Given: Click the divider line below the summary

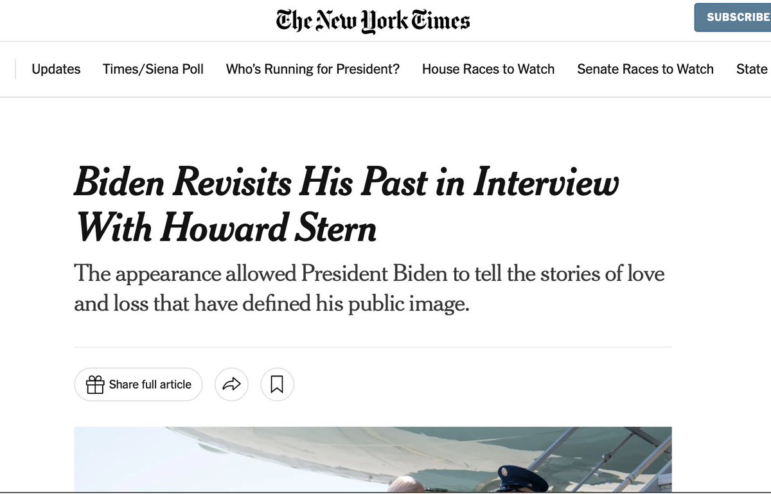Looking at the screenshot, I should (x=373, y=347).
